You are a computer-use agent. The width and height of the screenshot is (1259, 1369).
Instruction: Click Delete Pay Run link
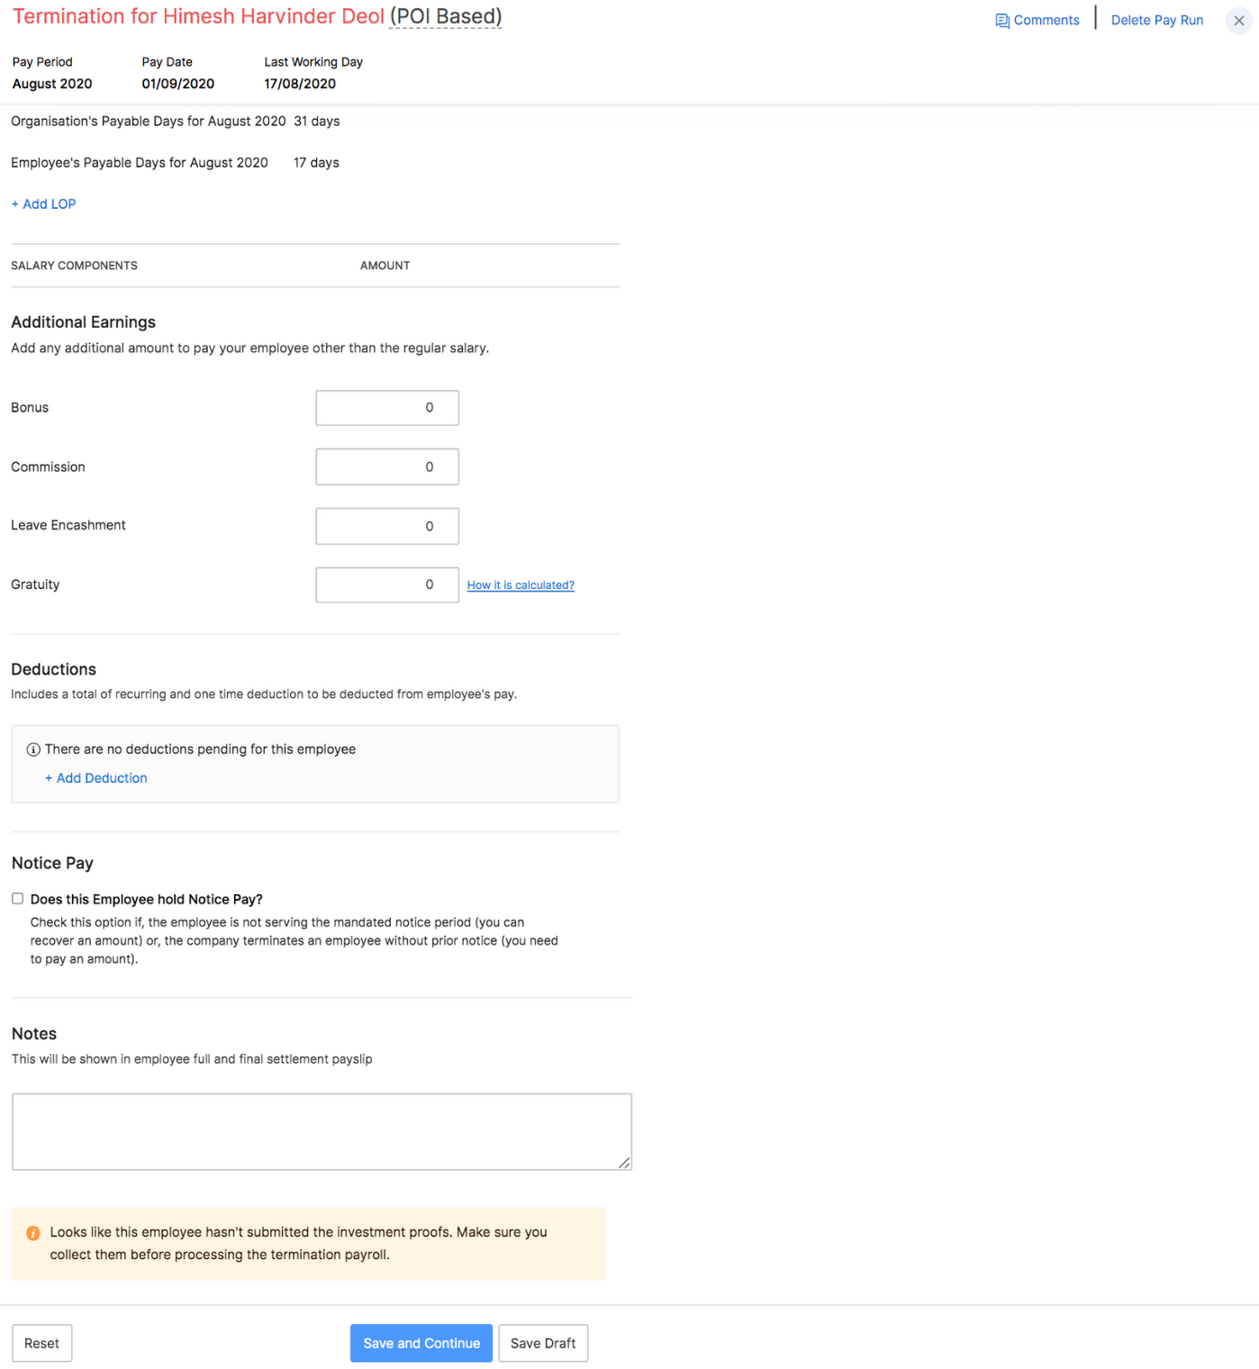(1156, 20)
